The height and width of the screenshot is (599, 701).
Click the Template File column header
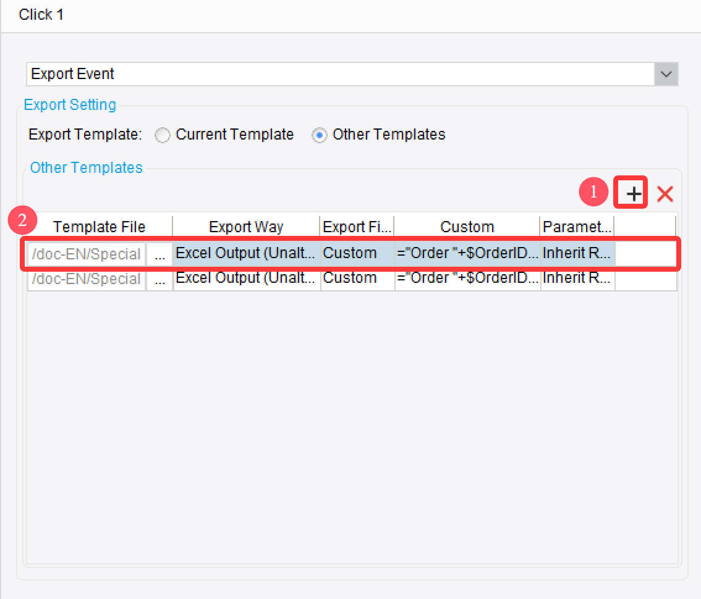click(100, 227)
